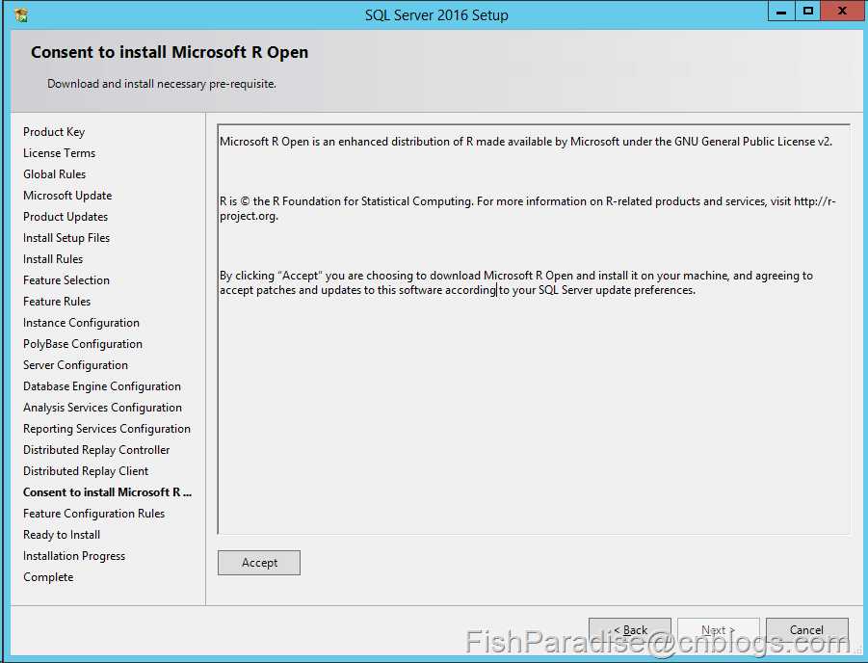Select the Distributed Replay Client step
Viewport: 868px width, 663px height.
(x=86, y=471)
